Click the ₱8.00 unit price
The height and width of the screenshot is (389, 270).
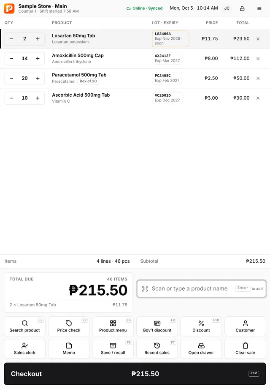pos(211,59)
